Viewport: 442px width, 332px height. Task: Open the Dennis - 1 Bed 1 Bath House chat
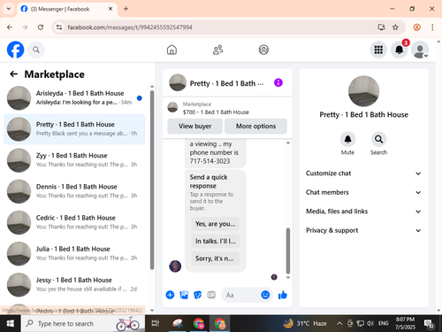coord(74,191)
